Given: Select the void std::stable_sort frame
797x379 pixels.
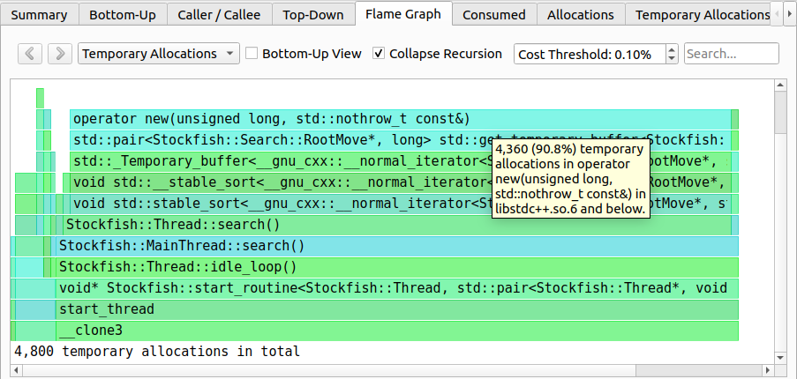Looking at the screenshot, I should pos(401,204).
